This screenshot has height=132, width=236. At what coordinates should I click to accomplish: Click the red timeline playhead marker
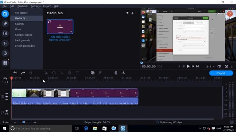pos(11,78)
